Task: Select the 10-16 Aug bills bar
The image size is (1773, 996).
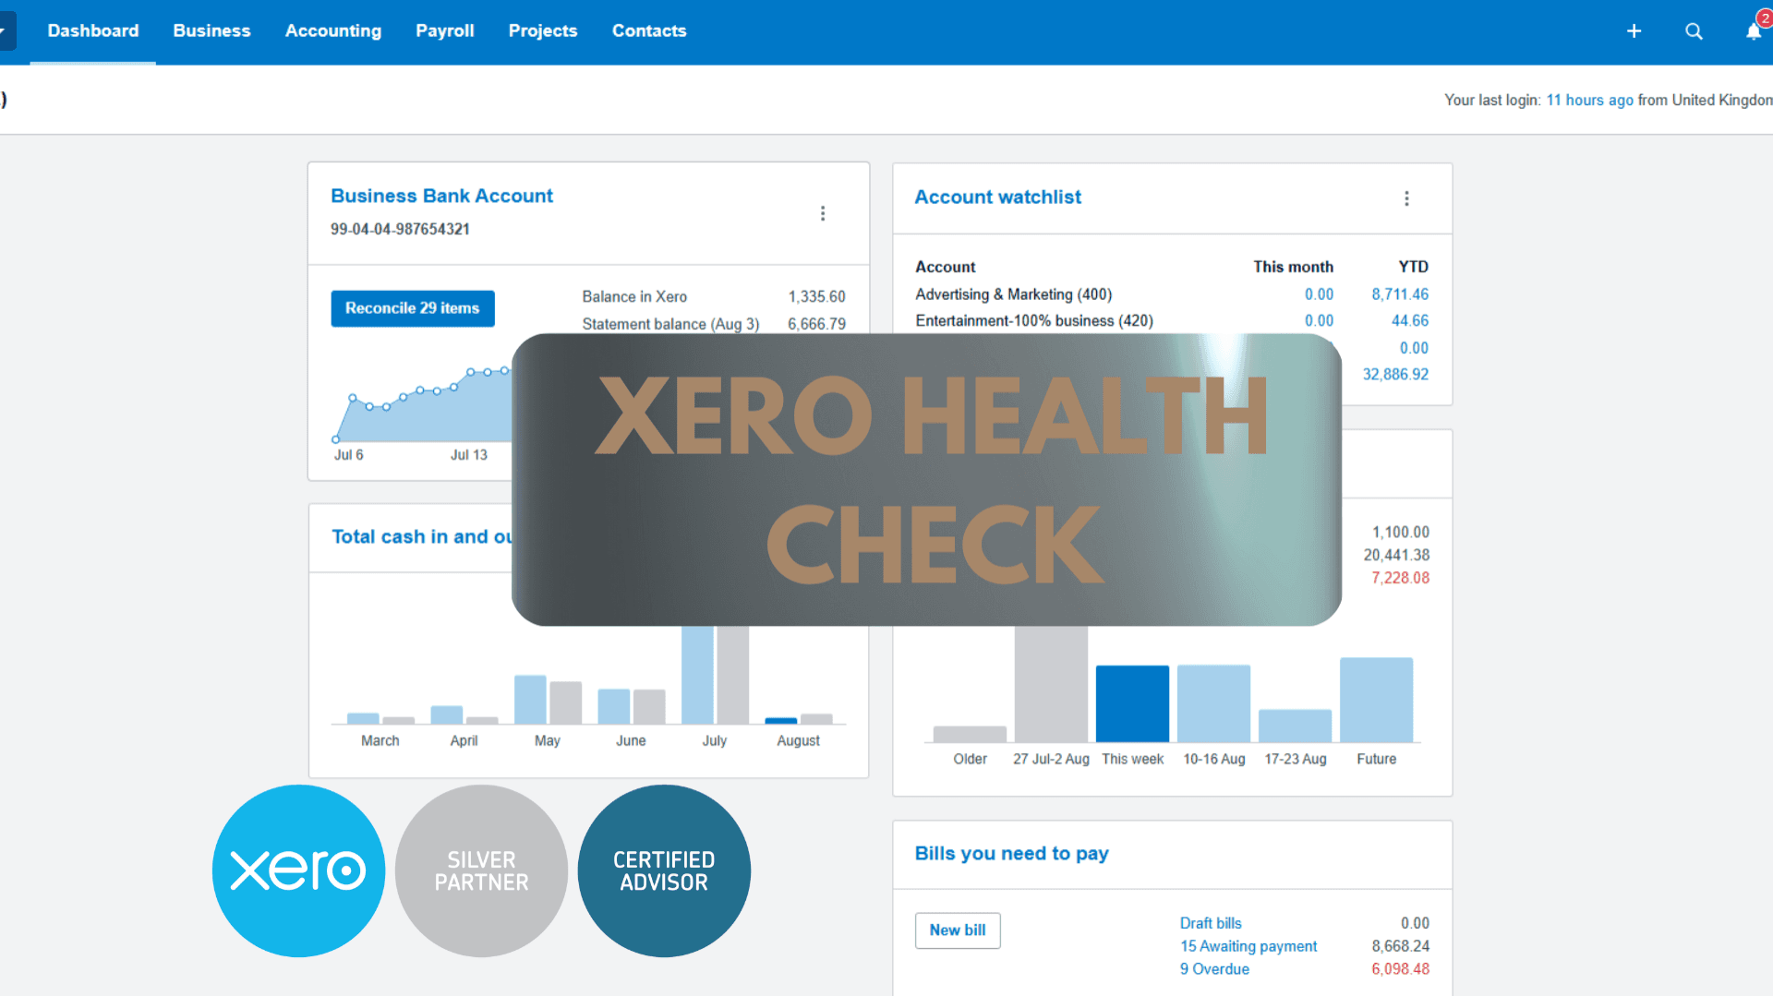Action: [x=1213, y=703]
